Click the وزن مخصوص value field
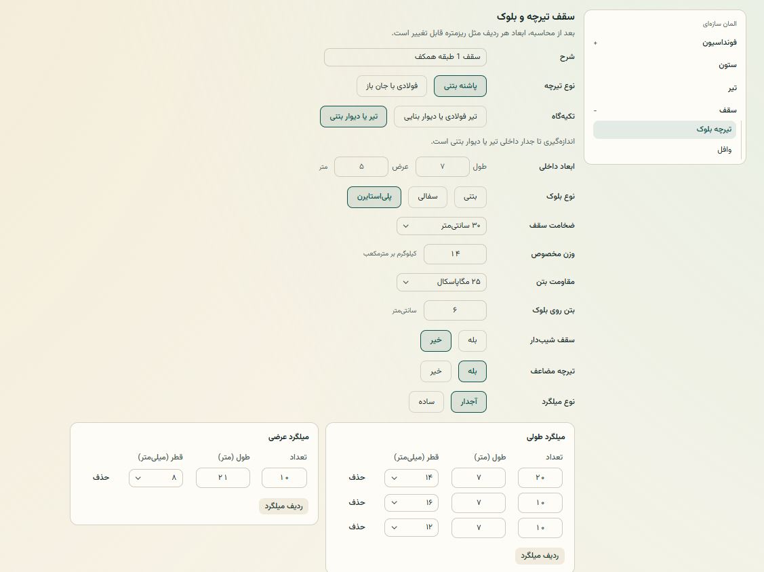 pos(455,254)
